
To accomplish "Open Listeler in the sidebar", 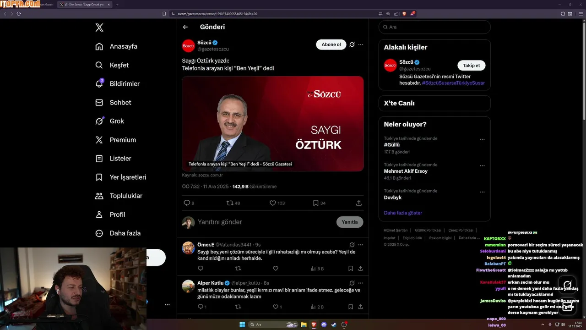I will click(113, 159).
